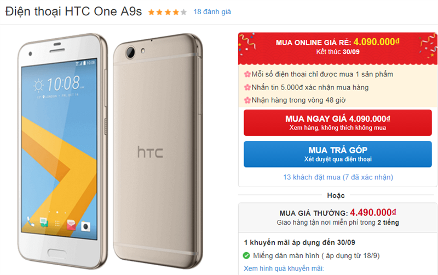Click the pink flower icon beside Nhắn tin 5.000đ

[247, 87]
